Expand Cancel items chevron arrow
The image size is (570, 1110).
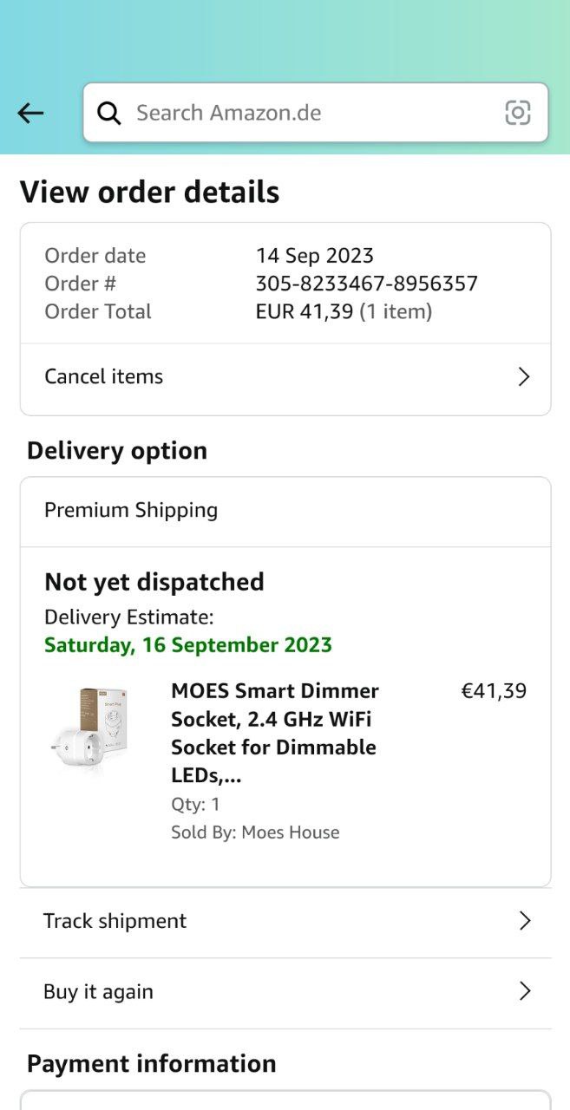[x=523, y=376]
